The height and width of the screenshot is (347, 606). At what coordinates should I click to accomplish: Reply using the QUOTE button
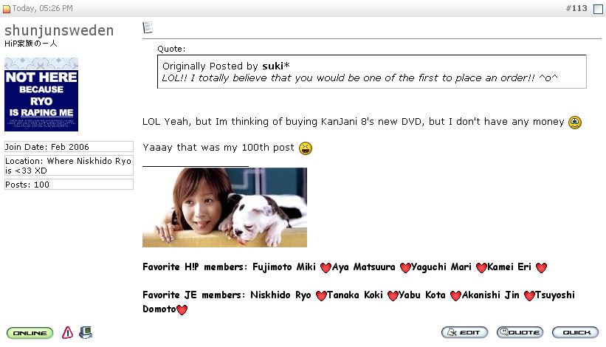pos(520,332)
